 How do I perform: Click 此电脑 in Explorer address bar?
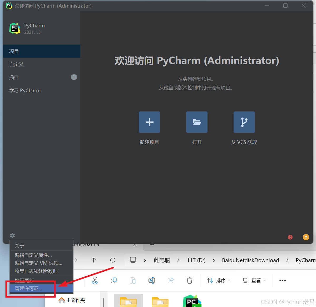point(162,260)
